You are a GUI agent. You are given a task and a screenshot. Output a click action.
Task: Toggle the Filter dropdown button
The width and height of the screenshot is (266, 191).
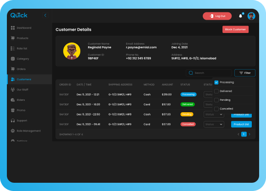click(x=245, y=73)
